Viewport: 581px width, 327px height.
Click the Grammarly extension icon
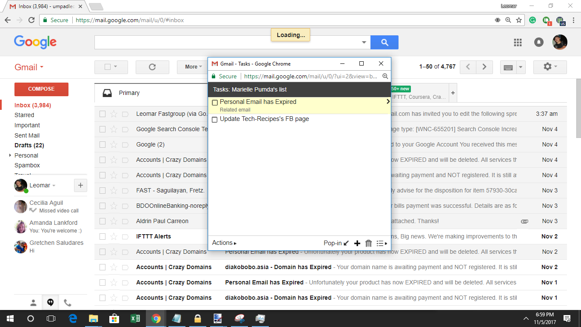pyautogui.click(x=533, y=20)
